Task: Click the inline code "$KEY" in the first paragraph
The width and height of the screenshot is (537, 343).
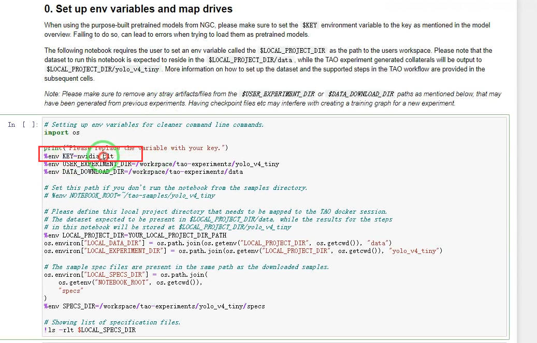Action: (x=310, y=25)
